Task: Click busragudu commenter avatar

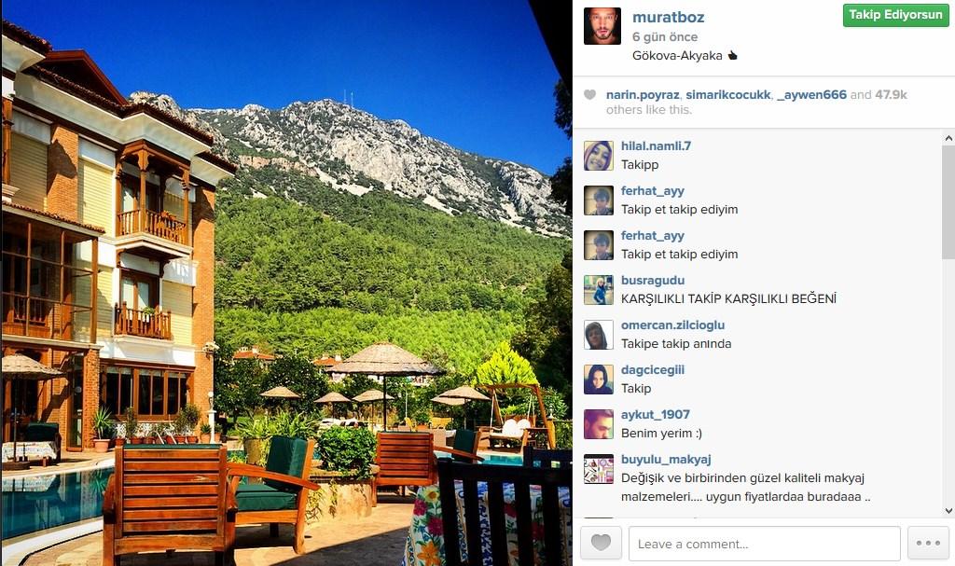Action: tap(598, 289)
